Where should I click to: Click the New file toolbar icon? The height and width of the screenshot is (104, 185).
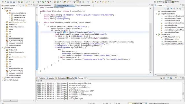click(x=3, y=2)
